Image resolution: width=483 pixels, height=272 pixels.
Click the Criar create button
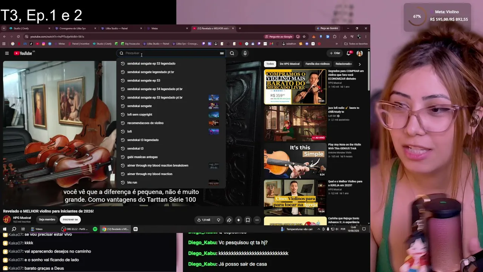pyautogui.click(x=335, y=53)
